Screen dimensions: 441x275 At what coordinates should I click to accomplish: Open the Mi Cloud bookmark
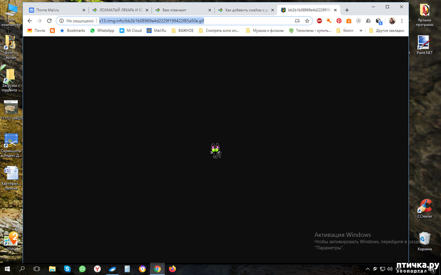(130, 30)
